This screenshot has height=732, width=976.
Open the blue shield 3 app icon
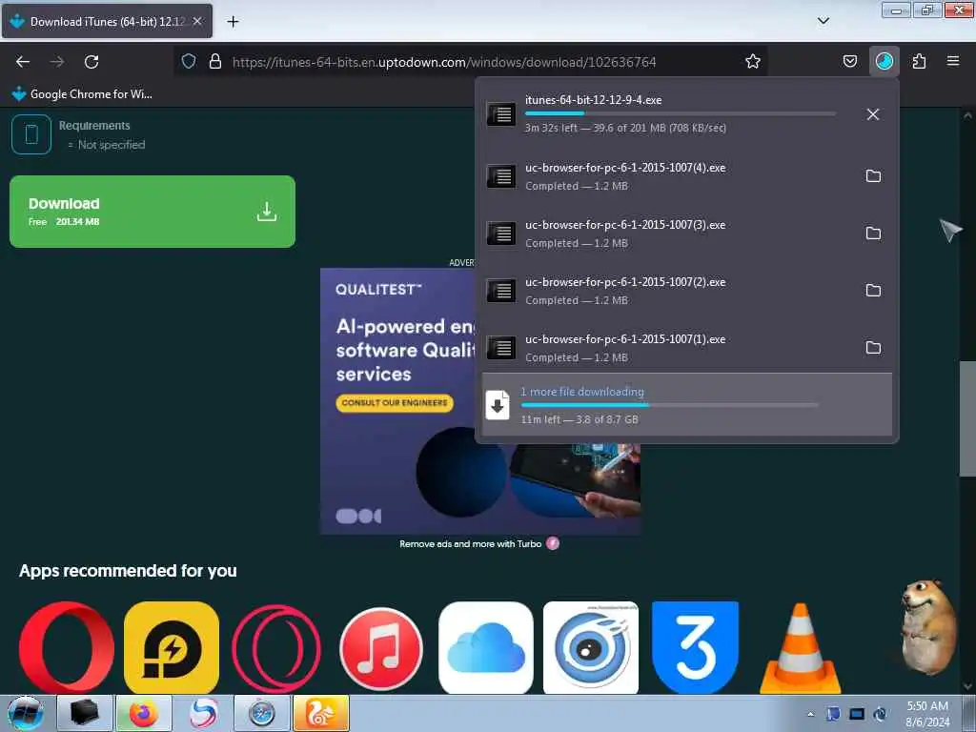[695, 647]
